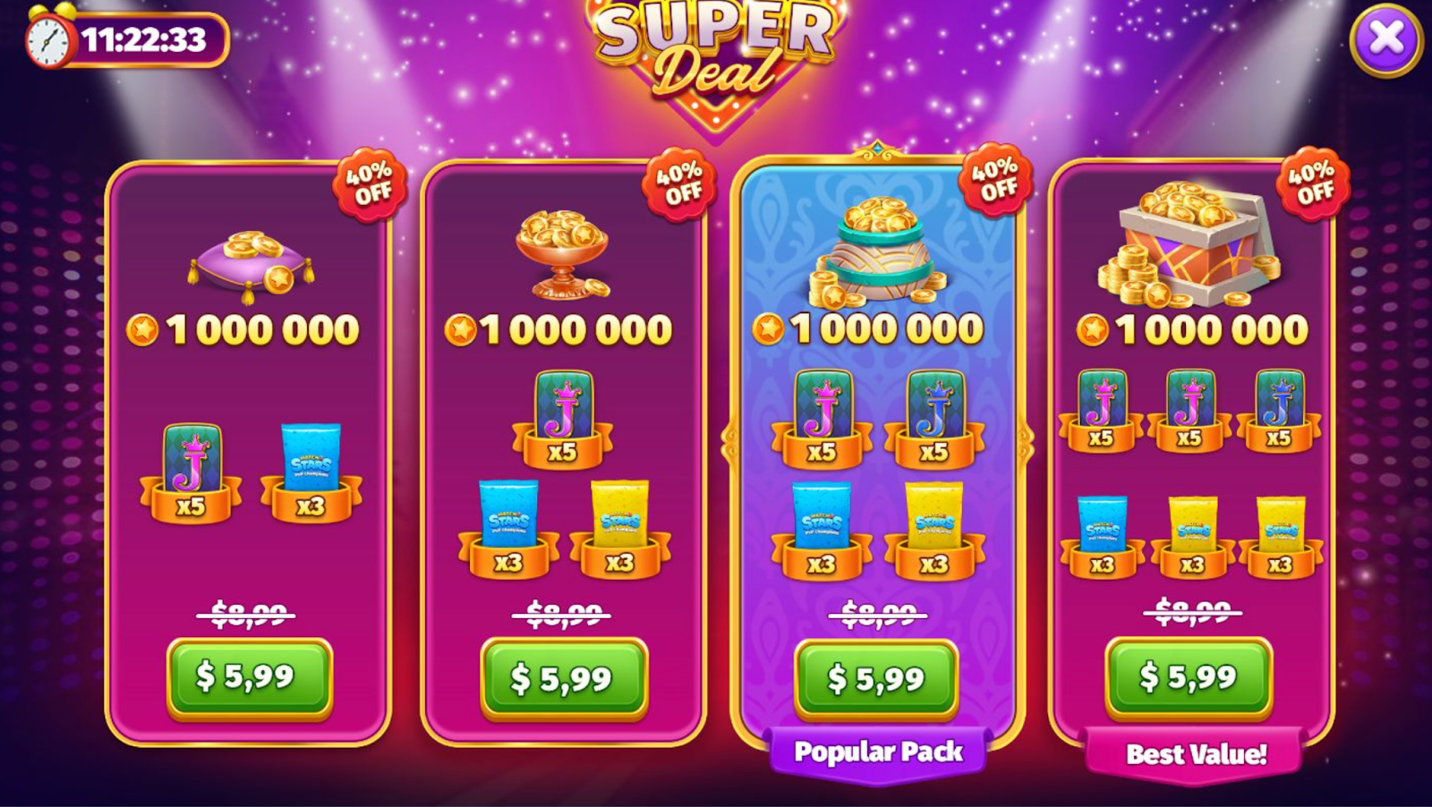
Task: Select the blue Stars pack x3 in first card
Action: point(311,472)
